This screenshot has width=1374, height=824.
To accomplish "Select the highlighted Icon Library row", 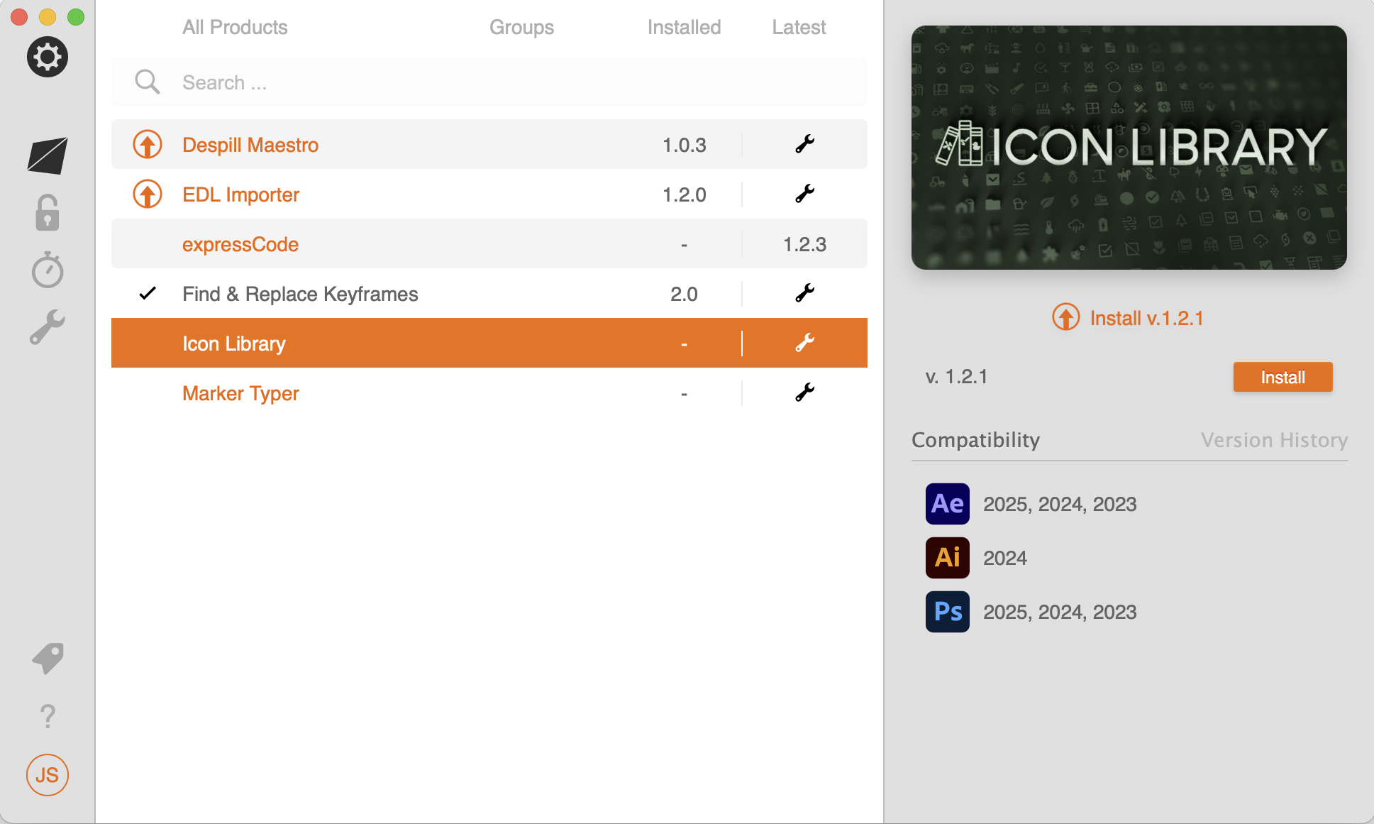I will [489, 344].
